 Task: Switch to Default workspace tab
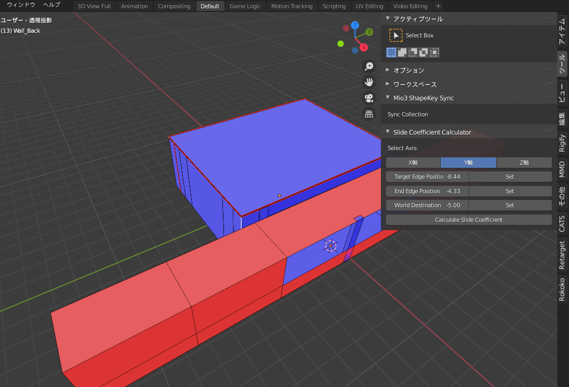(210, 6)
